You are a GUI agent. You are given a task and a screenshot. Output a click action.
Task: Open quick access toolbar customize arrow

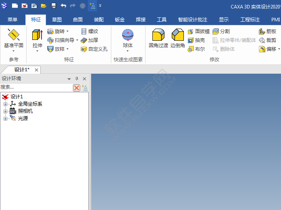100,6
